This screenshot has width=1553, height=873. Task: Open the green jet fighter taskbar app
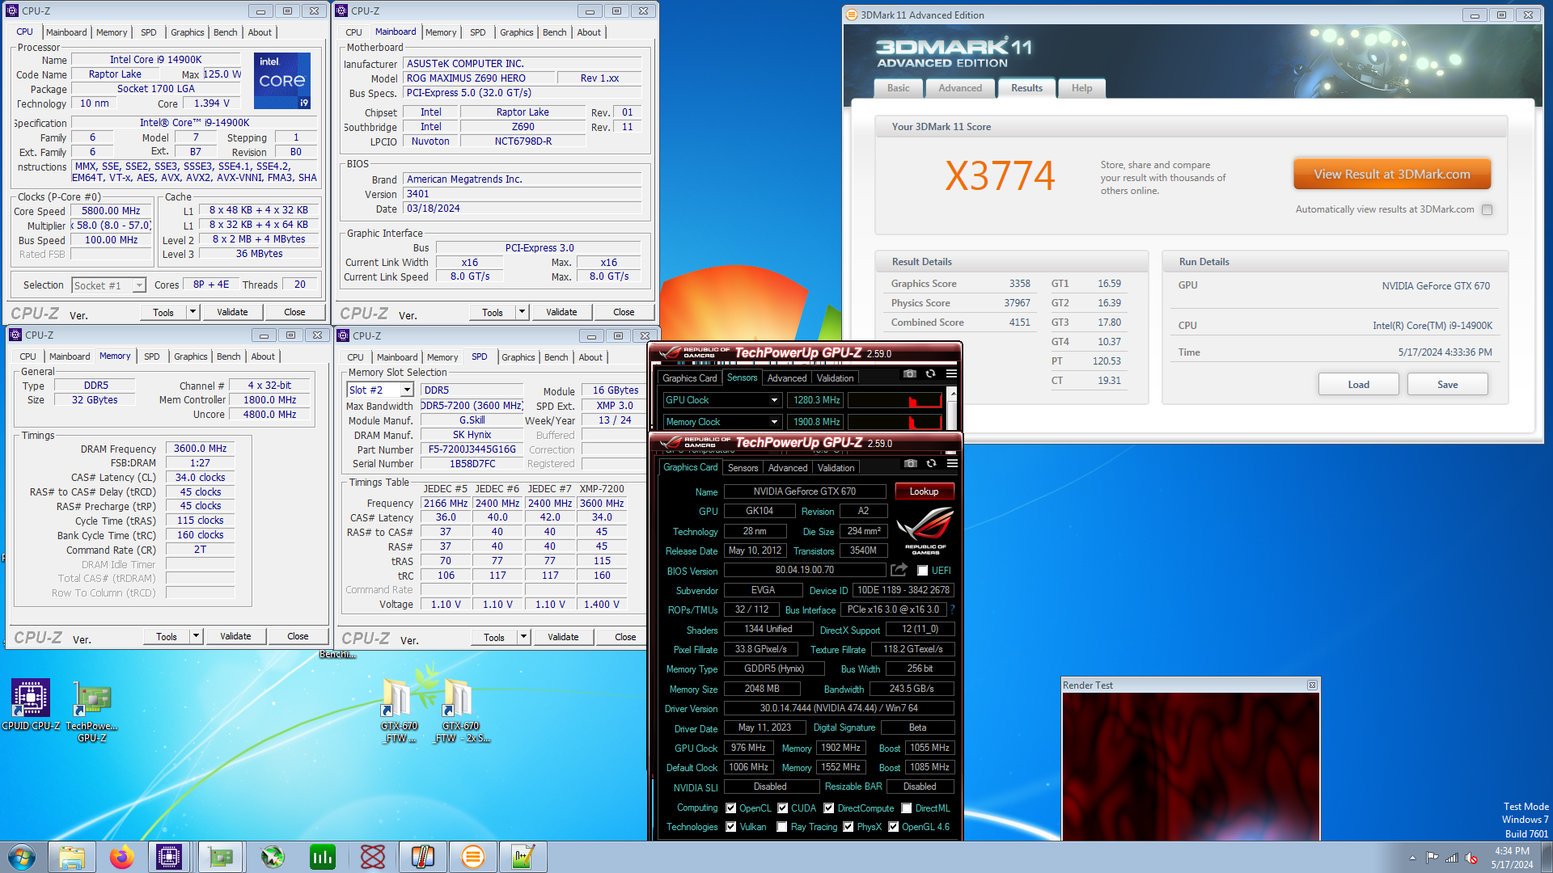click(x=272, y=857)
